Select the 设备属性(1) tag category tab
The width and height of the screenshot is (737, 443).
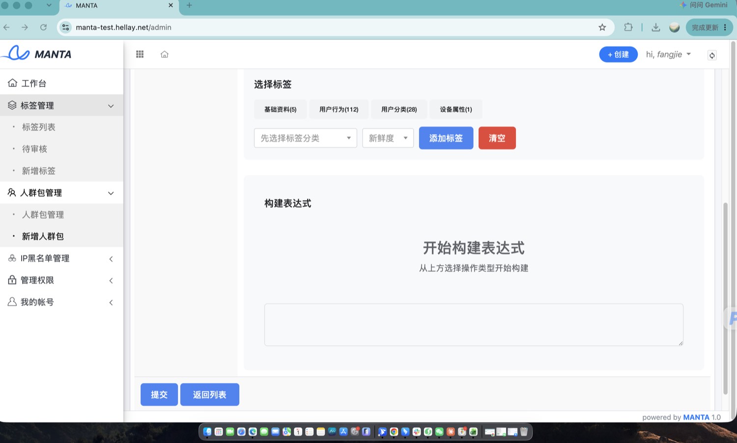[x=456, y=110]
